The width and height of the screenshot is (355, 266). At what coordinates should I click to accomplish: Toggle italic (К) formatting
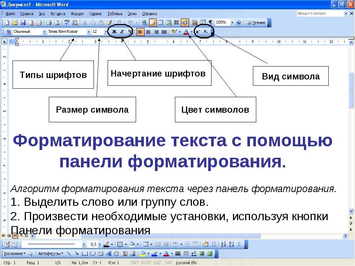122,32
